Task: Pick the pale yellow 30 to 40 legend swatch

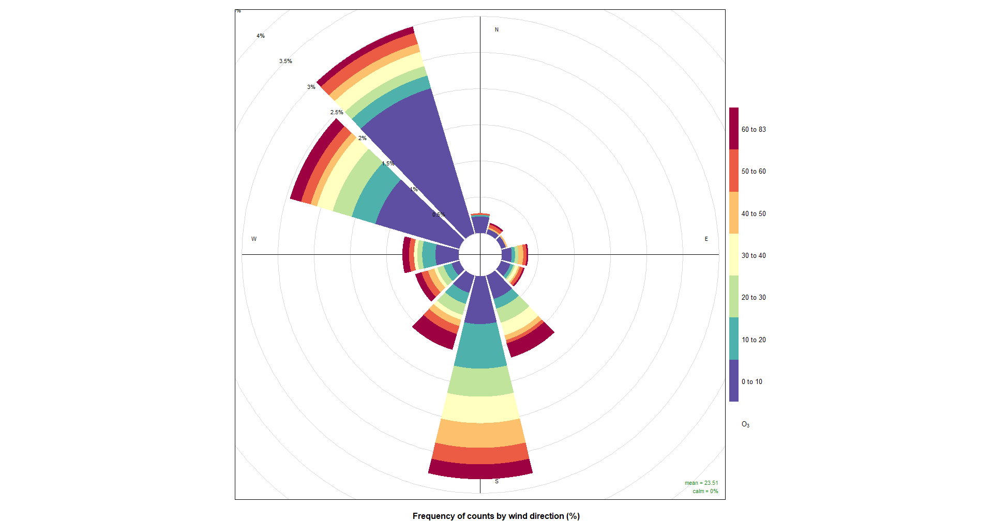Action: click(x=733, y=255)
